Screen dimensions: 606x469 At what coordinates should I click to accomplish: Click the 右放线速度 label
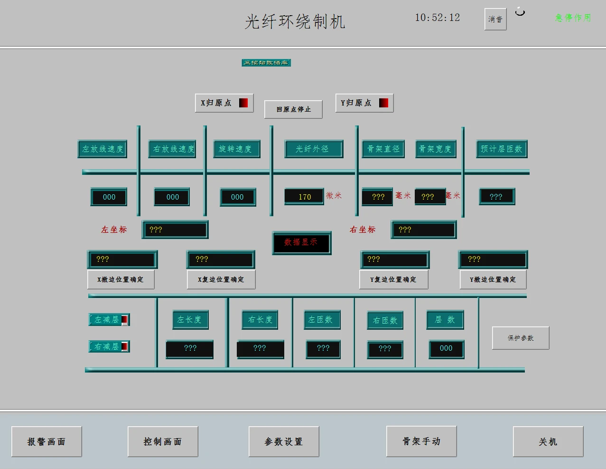(173, 149)
